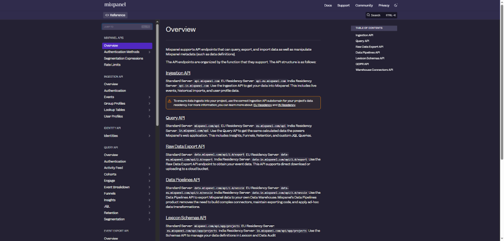Expand the Identities sidebar item
Viewport: 504px width, 241px height.
point(149,136)
